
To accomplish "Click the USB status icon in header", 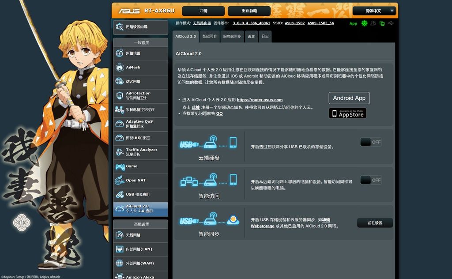I will click(391, 23).
